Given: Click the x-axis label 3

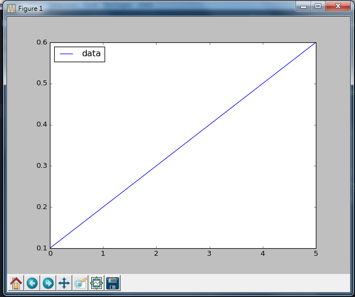Looking at the screenshot, I should tap(209, 254).
